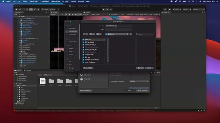Open the GameObject menu
220x123 pixels.
tap(34, 1)
